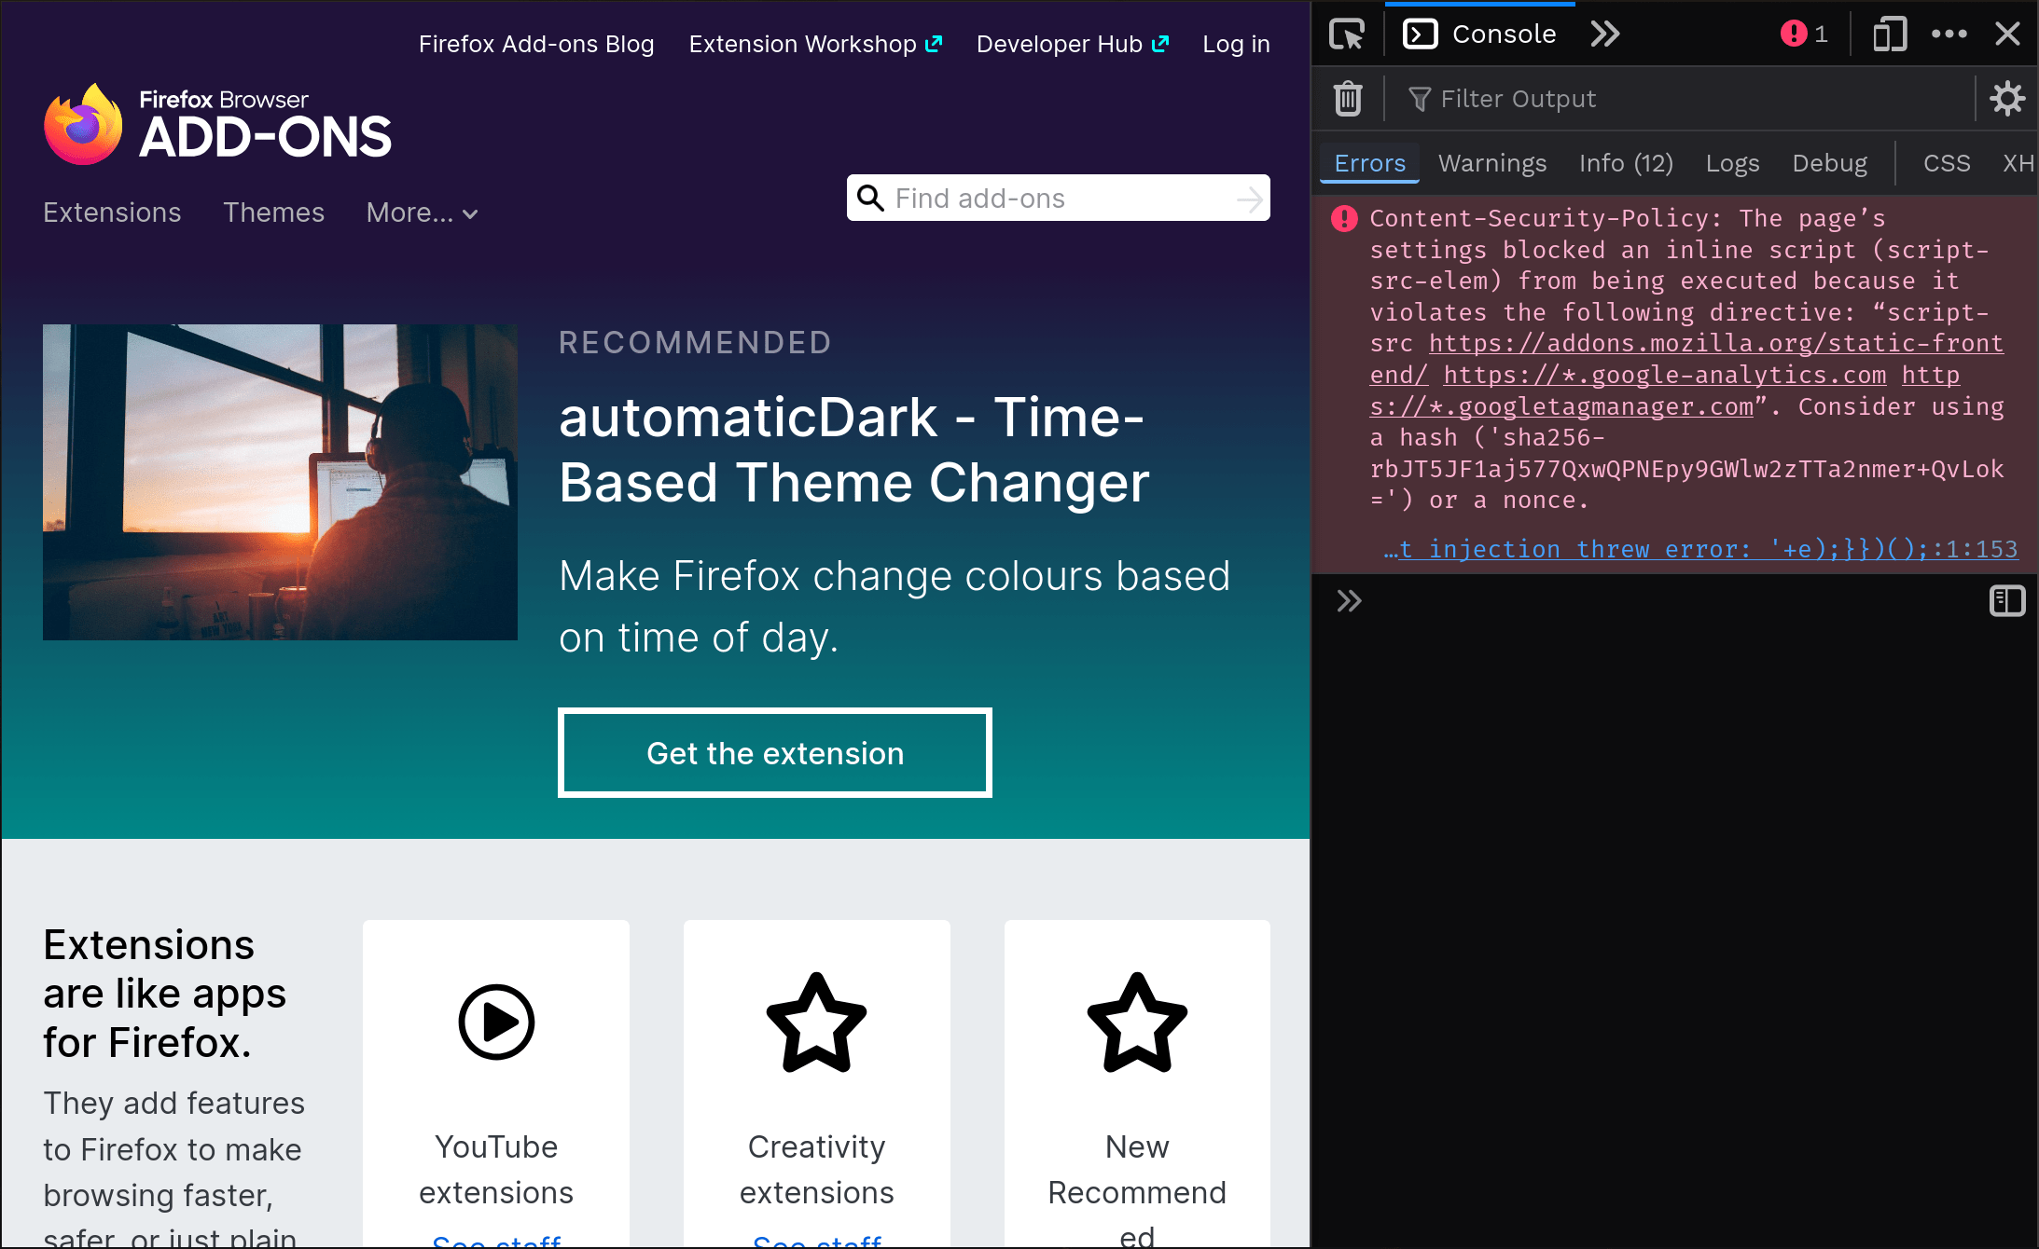Click the search magnifier in Find add-ons field
Viewport: 2039px width, 1249px height.
pos(871,198)
